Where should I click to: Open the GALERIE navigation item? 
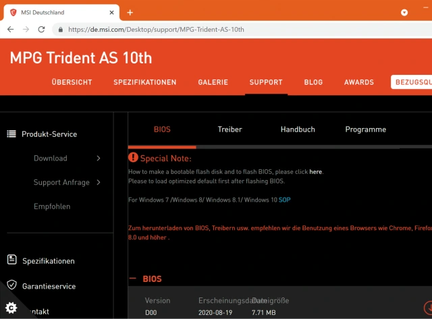click(213, 82)
